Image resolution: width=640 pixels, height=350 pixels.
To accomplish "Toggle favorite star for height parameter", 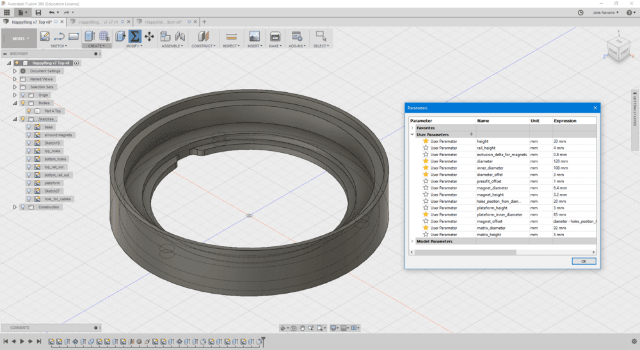I will [426, 141].
